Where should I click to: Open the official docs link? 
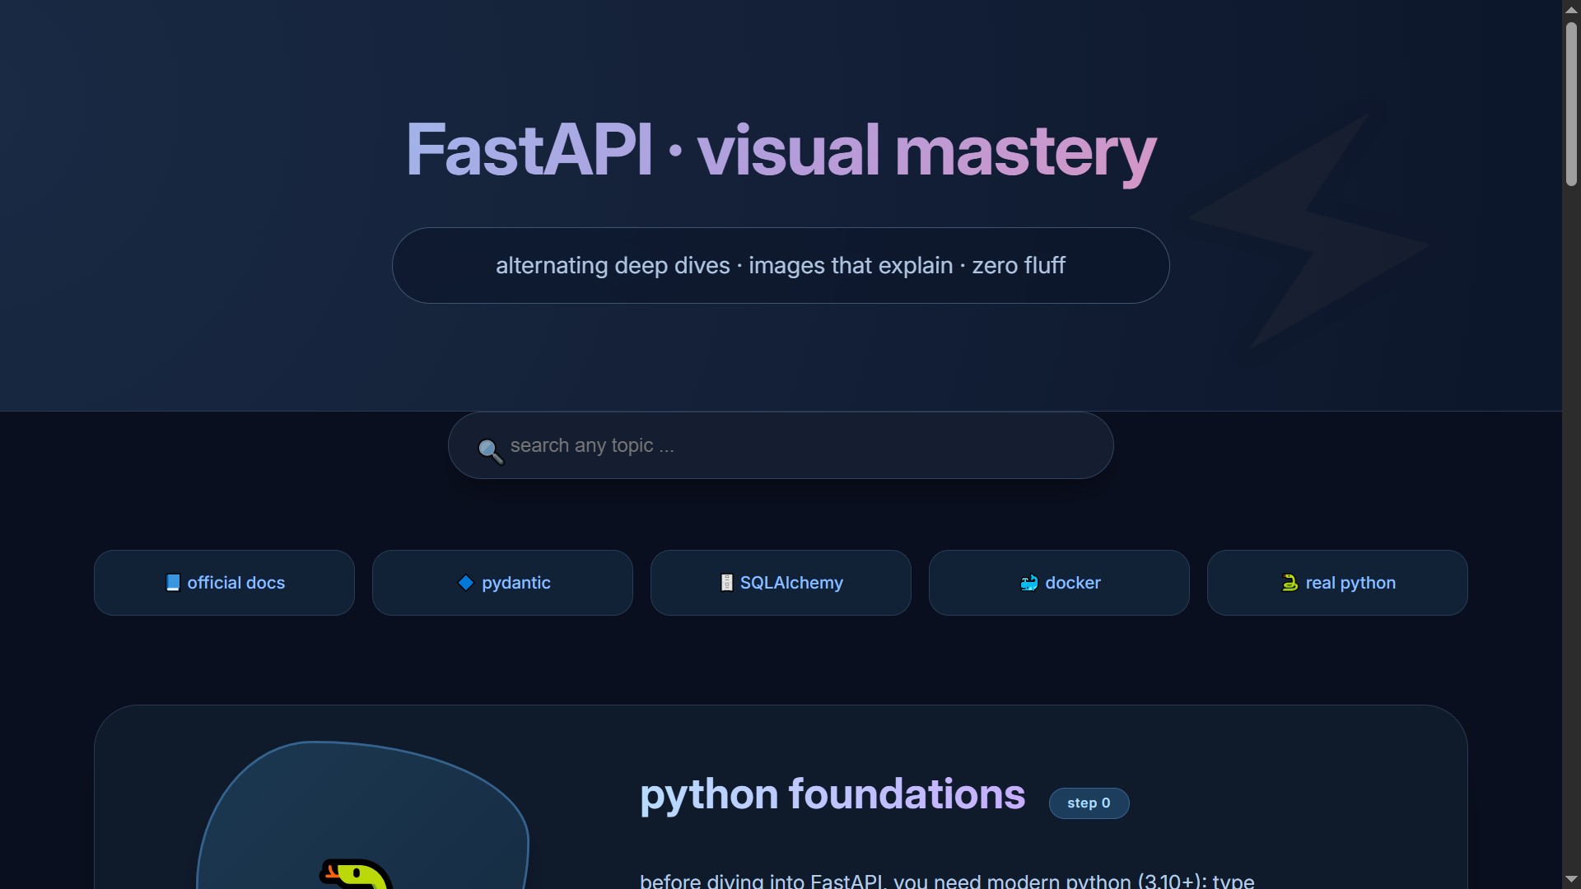tap(224, 583)
